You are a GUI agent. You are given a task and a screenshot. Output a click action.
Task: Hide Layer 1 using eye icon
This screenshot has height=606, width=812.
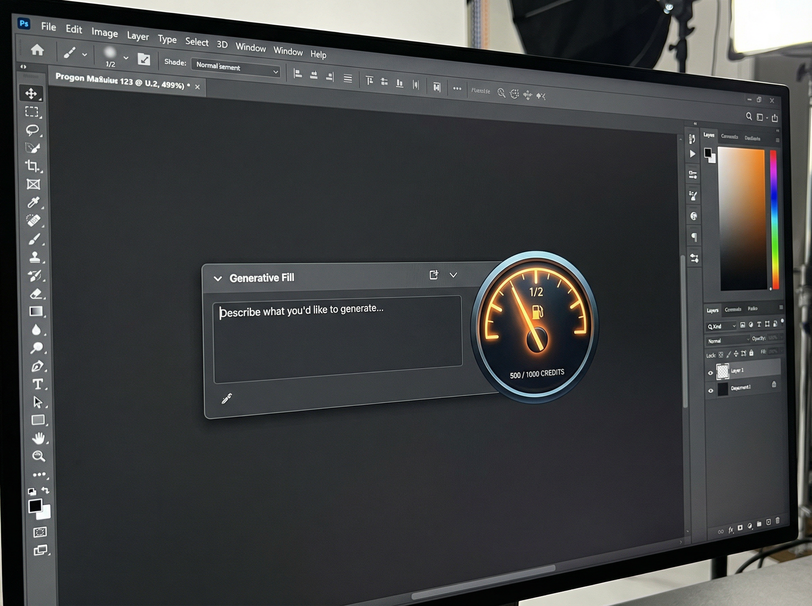click(x=710, y=373)
